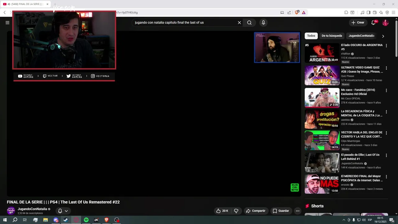Click the ESP language indicator
Viewport: 398px width, 224px height.
pos(370,220)
